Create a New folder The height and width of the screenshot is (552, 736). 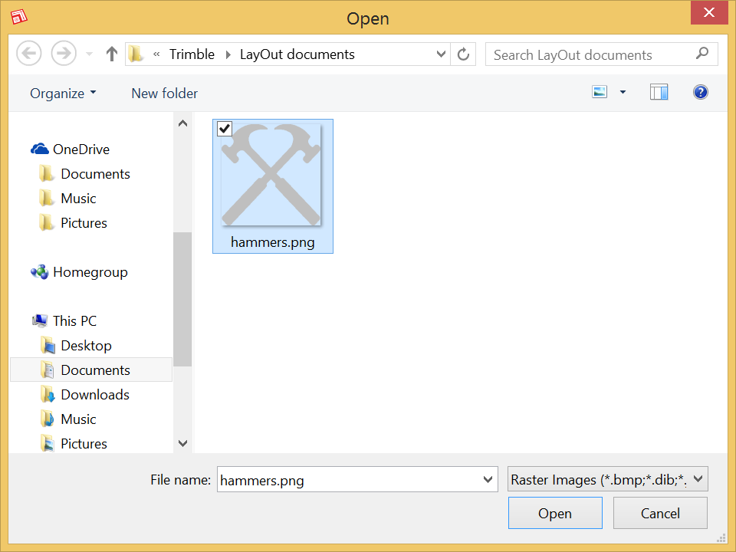coord(164,93)
